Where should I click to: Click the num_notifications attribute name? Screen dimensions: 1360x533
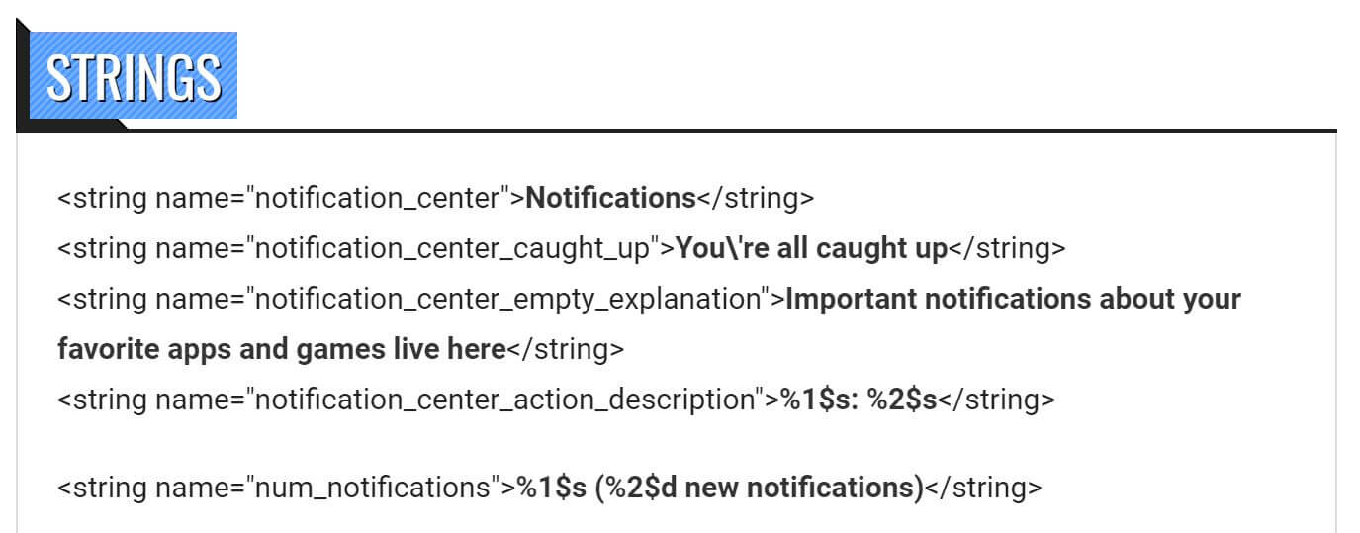tap(376, 487)
